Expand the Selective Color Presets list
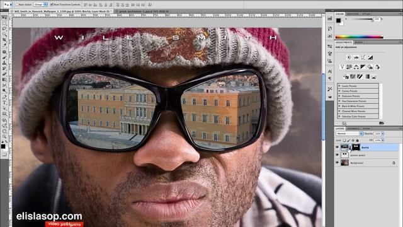Screen dimensions: 403x227 339,116
